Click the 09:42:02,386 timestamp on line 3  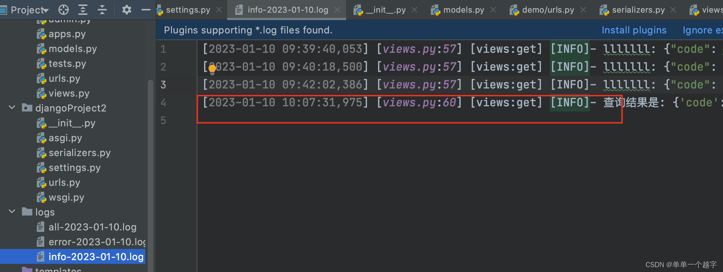click(x=322, y=85)
